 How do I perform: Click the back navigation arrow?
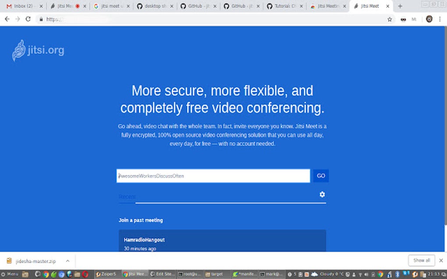[x=7, y=19]
